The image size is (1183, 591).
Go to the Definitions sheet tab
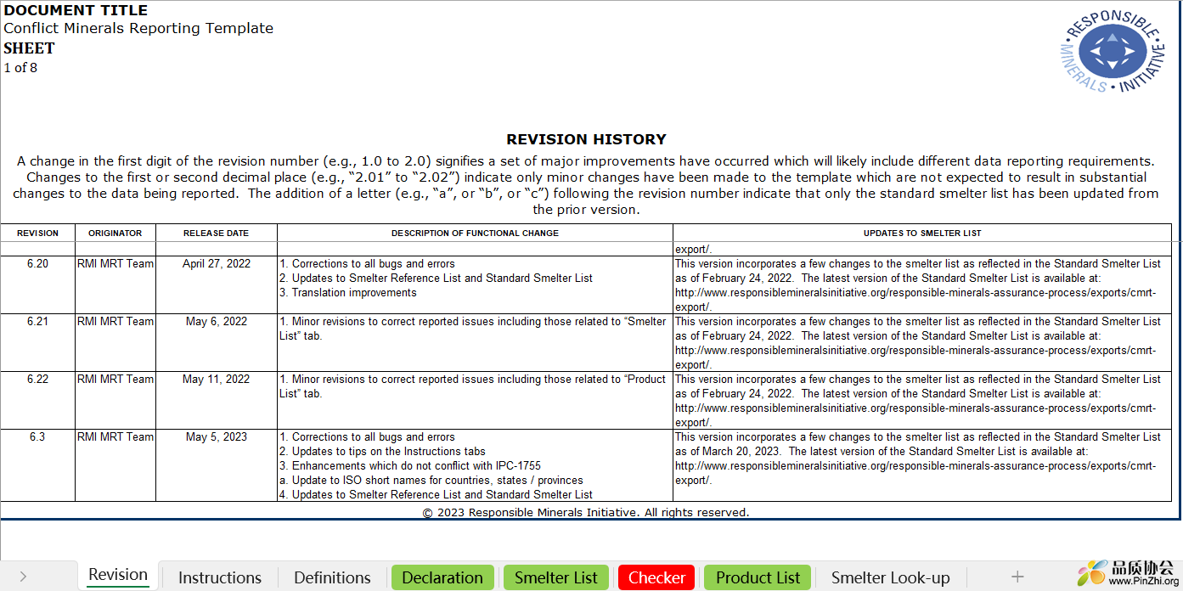click(x=332, y=577)
